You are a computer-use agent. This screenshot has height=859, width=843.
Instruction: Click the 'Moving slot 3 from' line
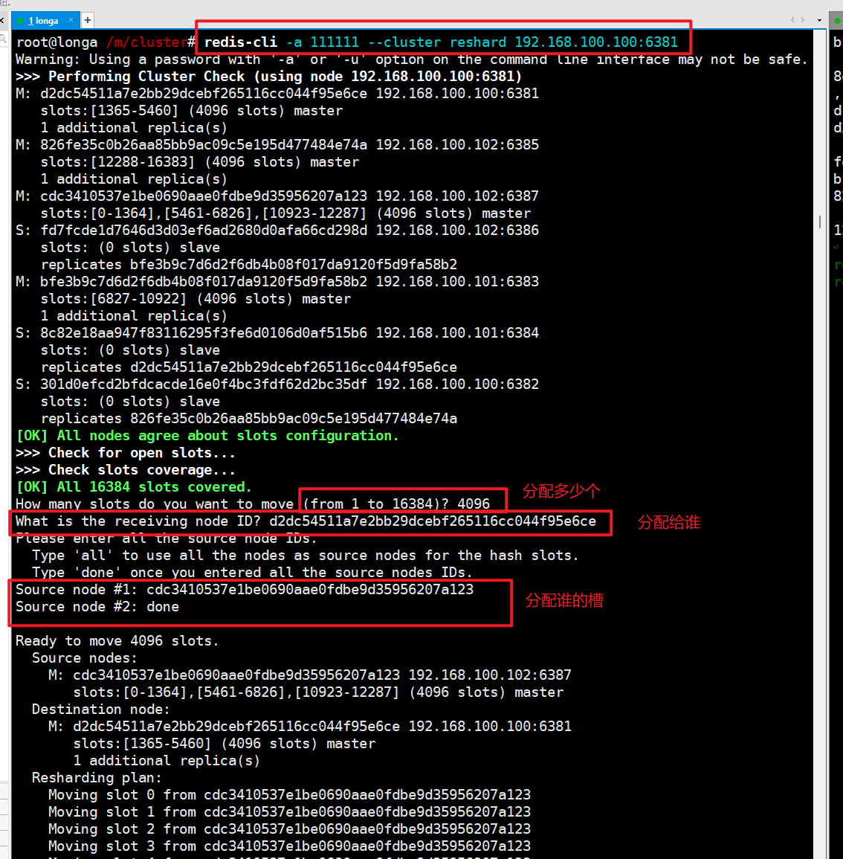coord(289,846)
